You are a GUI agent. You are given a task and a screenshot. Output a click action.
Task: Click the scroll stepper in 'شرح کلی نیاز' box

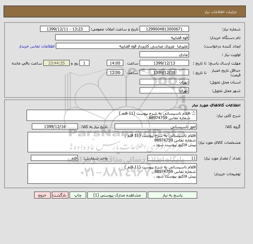point(194,113)
